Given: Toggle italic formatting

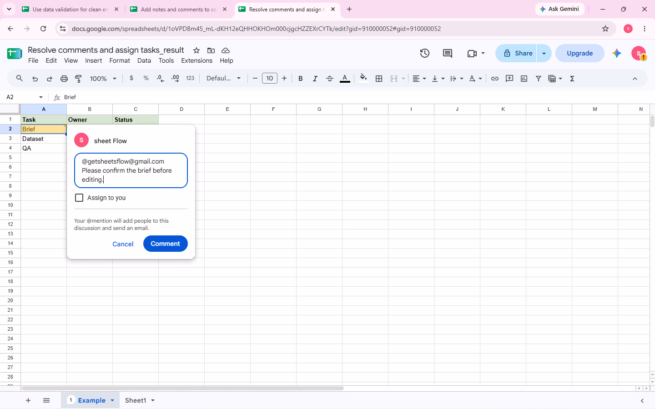Looking at the screenshot, I should click(x=315, y=79).
